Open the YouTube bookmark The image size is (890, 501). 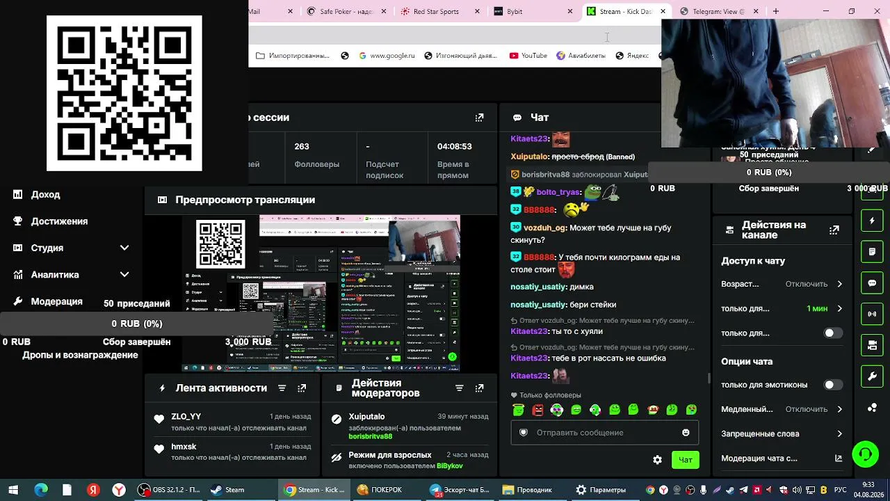click(528, 56)
